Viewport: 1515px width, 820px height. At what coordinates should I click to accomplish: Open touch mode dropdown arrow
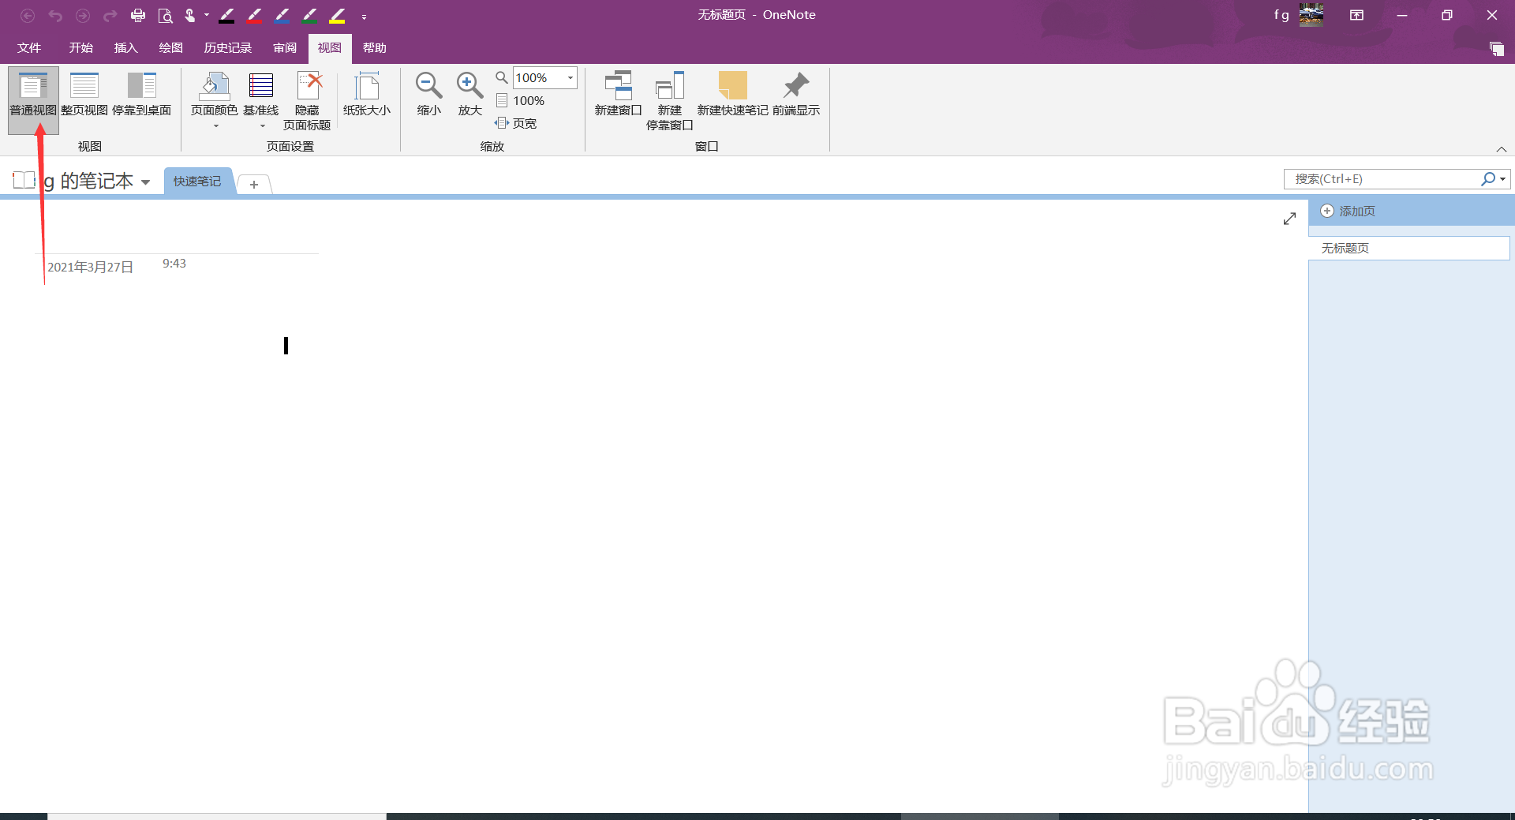click(207, 16)
